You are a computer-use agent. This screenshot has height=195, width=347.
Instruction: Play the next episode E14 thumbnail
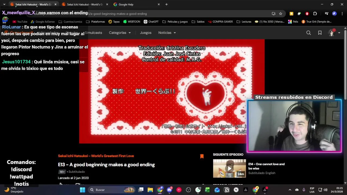pyautogui.click(x=229, y=168)
